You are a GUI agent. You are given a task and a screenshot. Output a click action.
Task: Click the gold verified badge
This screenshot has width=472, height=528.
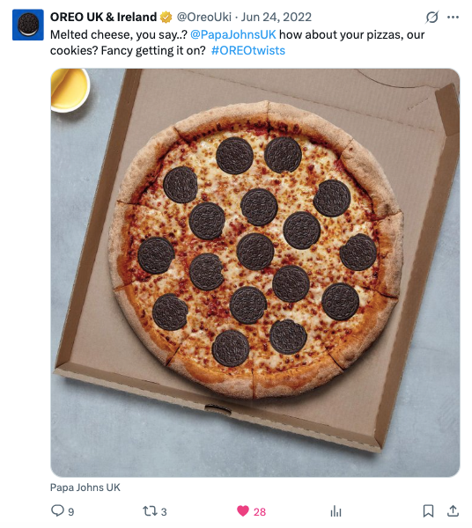pyautogui.click(x=166, y=18)
